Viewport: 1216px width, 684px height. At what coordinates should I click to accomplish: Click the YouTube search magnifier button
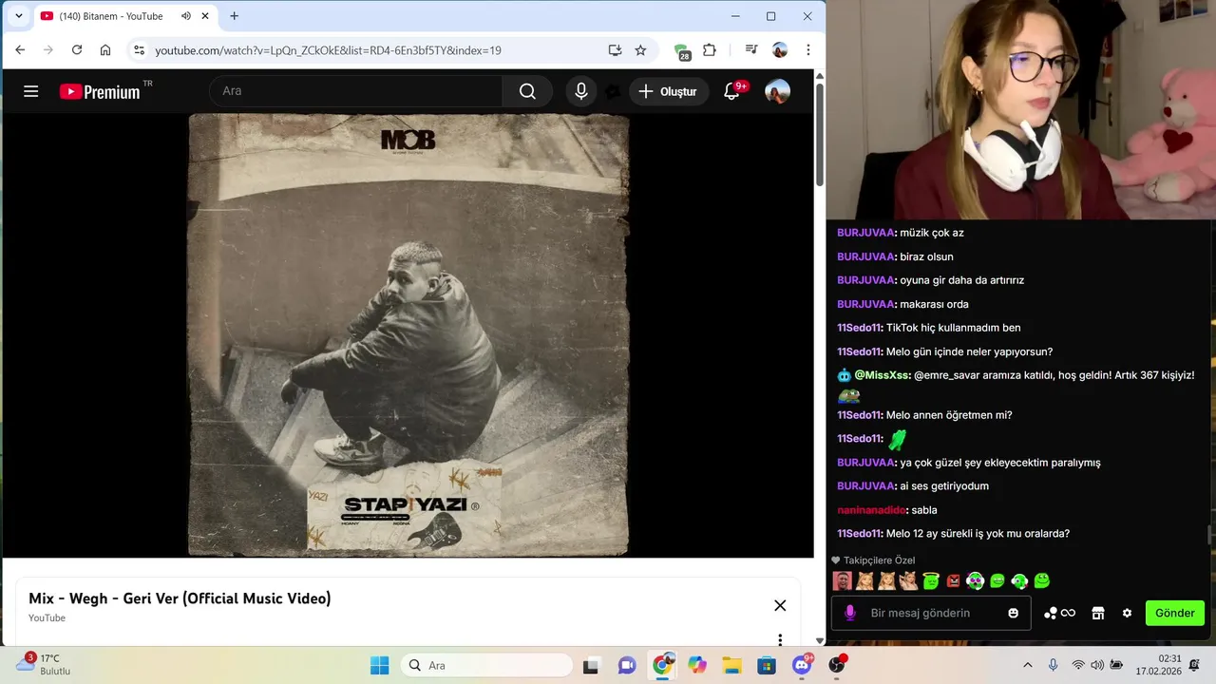pos(527,91)
